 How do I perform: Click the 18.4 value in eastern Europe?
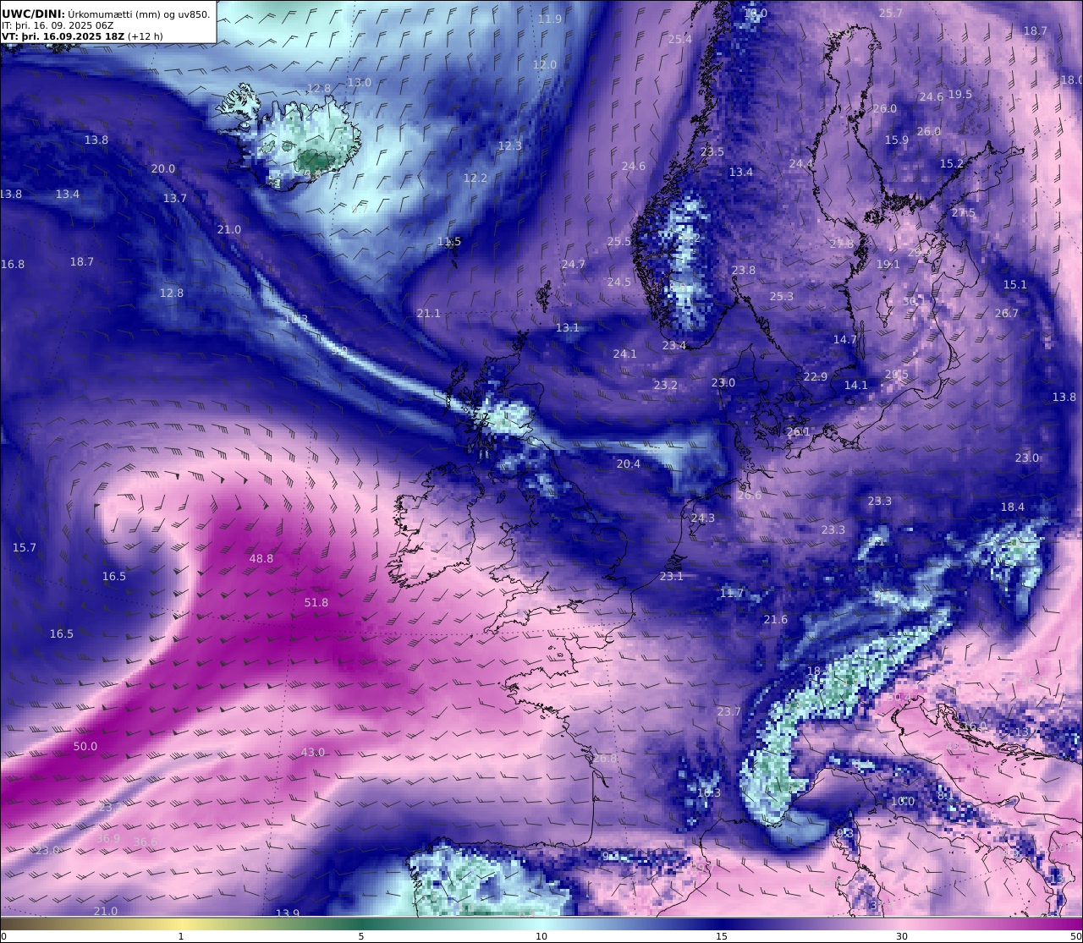click(1013, 507)
